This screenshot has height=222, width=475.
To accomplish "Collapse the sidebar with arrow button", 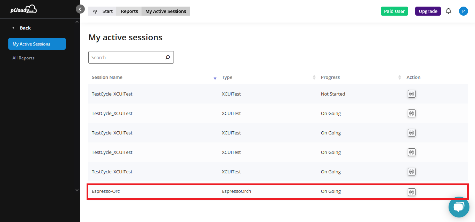I will click(80, 9).
